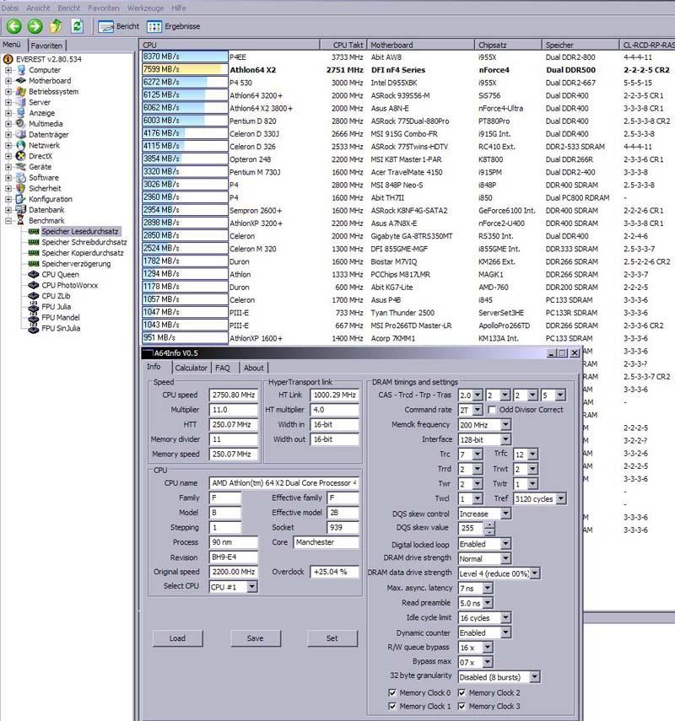Collapse the Benchmark tree node
This screenshot has height=721, width=675.
point(8,221)
